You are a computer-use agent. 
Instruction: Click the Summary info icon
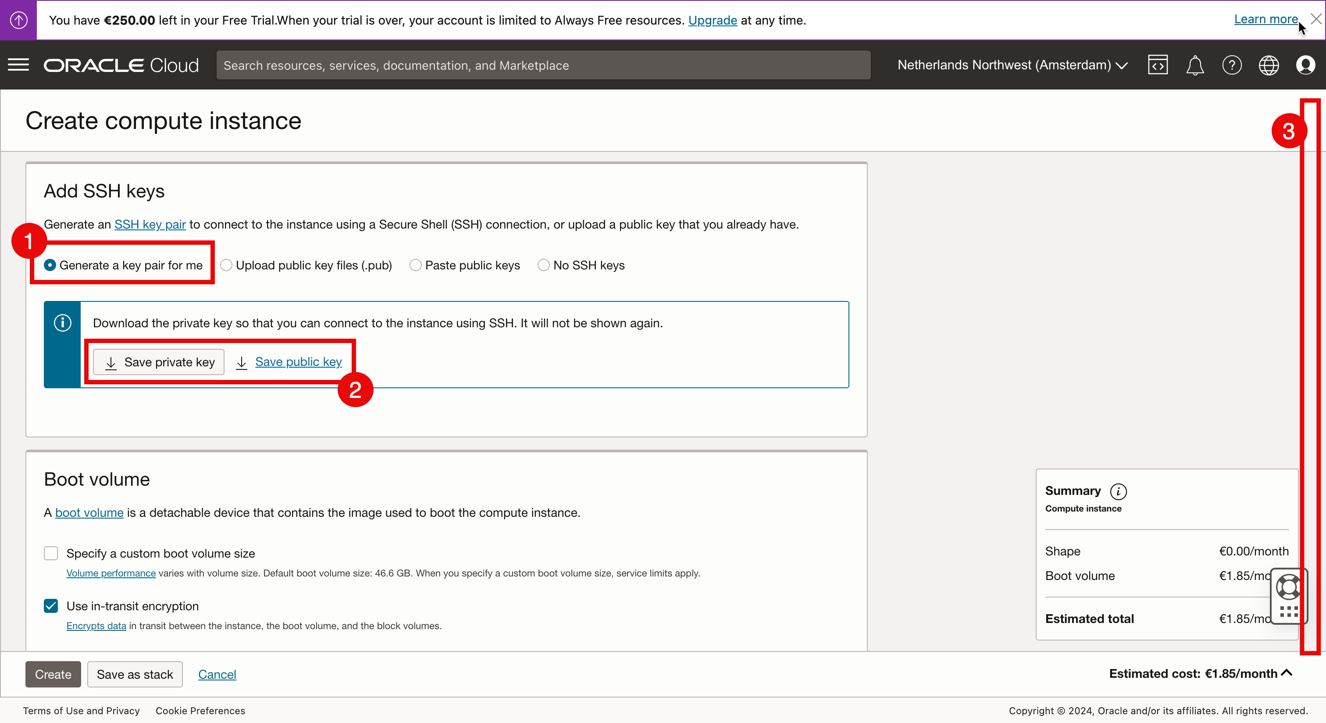click(1118, 491)
